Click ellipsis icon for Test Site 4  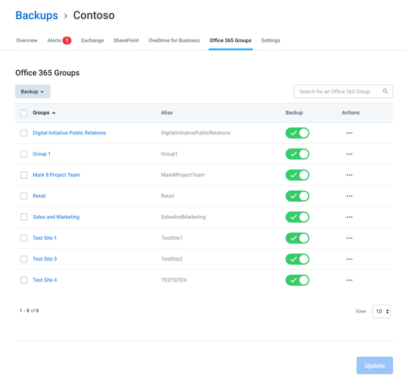pos(349,280)
